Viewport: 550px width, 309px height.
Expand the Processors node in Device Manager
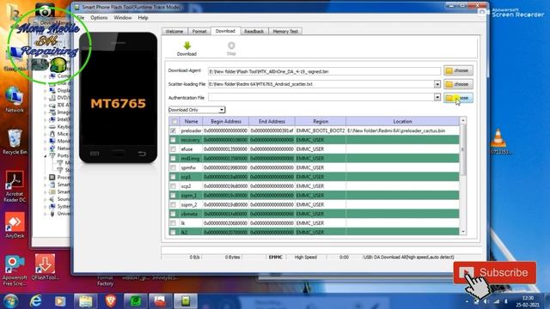(46, 178)
